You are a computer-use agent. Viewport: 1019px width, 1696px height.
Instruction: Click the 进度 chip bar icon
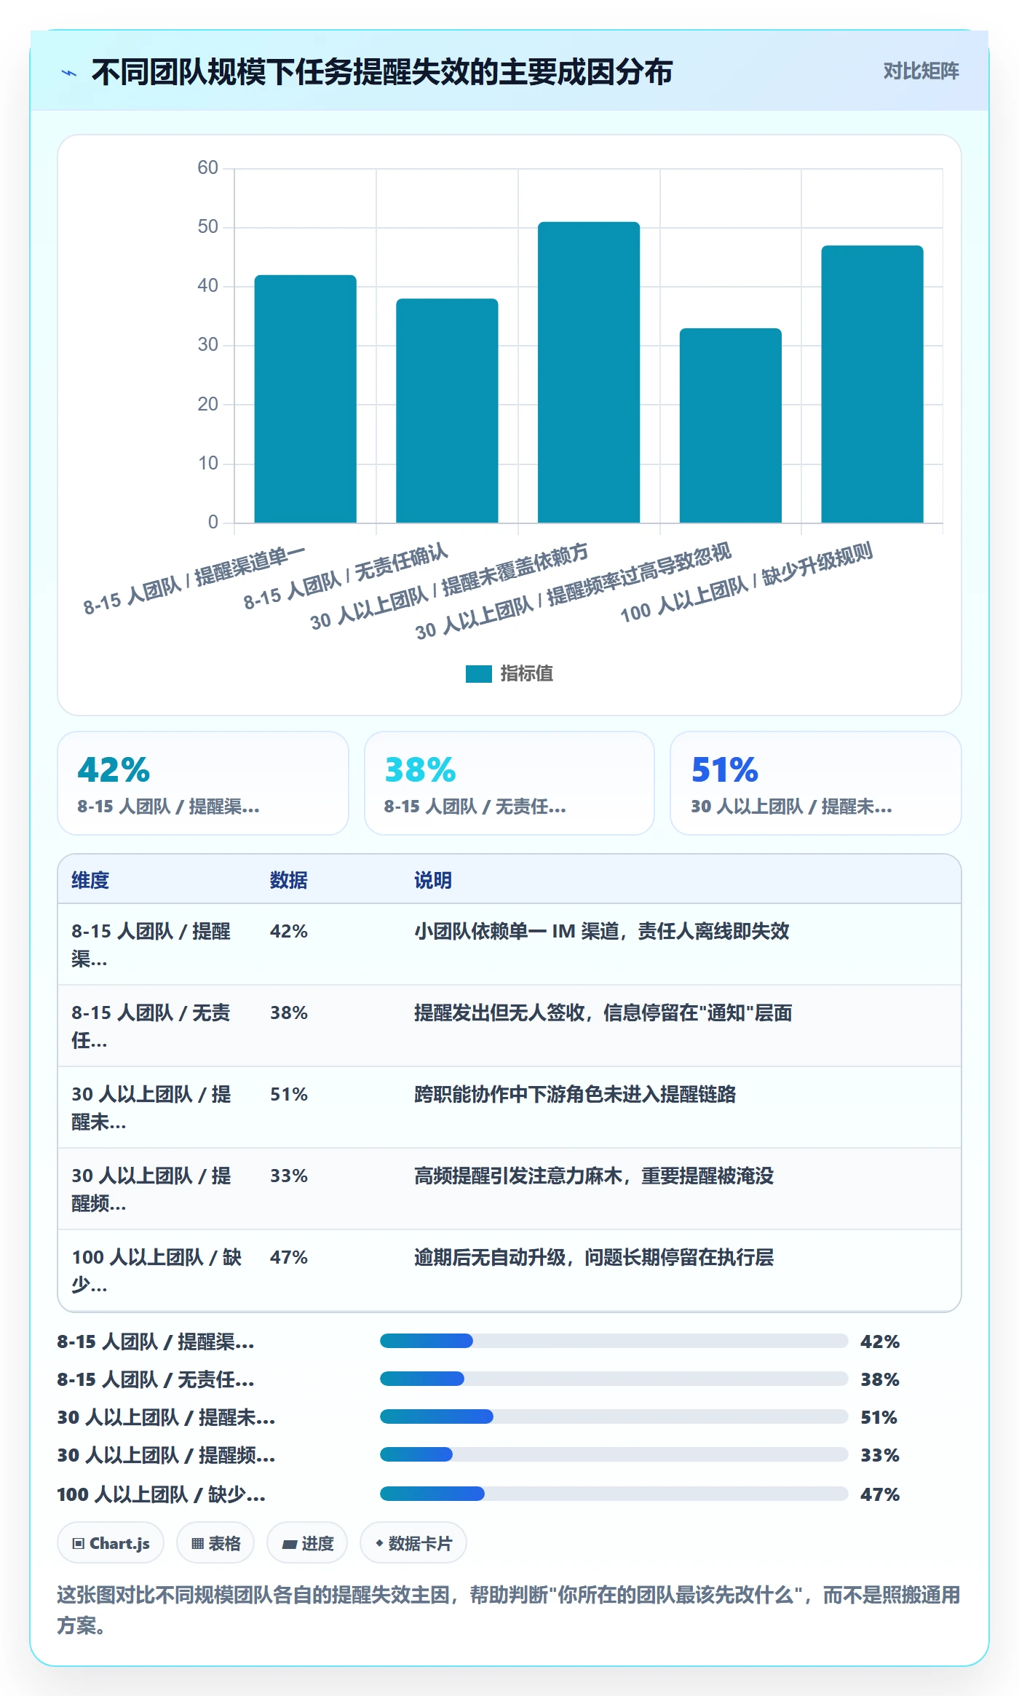point(289,1545)
